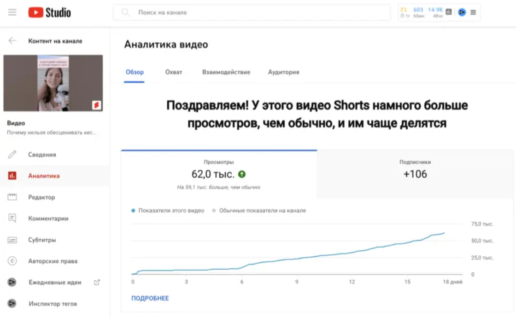Switch to the Охват tab
Screen dimensions: 516x317
174,72
